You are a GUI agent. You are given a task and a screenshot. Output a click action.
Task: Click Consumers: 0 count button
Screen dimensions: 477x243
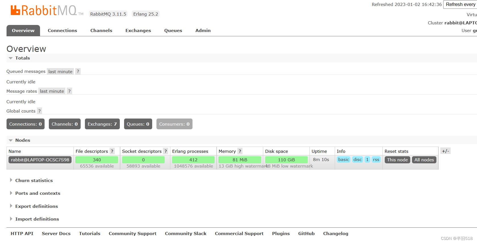pos(174,124)
